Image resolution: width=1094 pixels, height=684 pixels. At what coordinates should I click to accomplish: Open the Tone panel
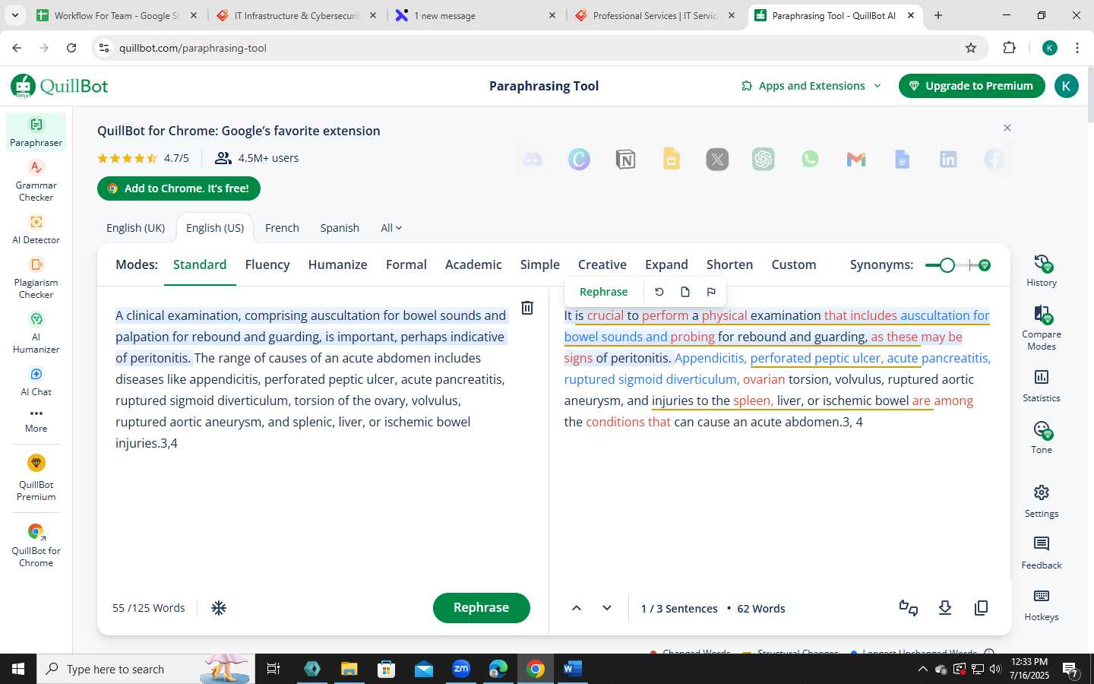click(1042, 437)
